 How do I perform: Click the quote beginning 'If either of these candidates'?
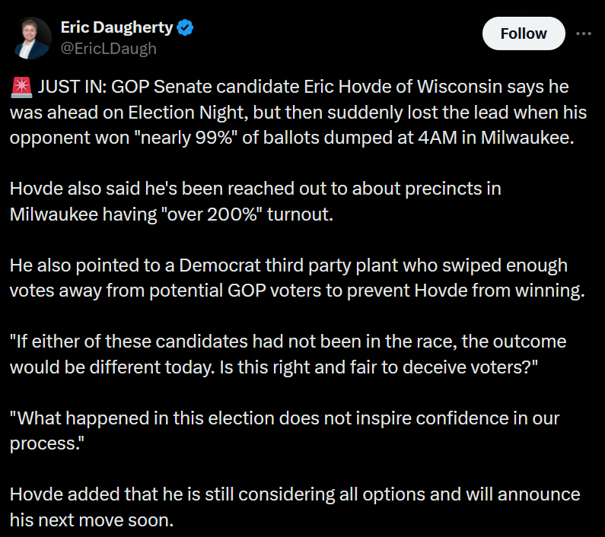(288, 354)
